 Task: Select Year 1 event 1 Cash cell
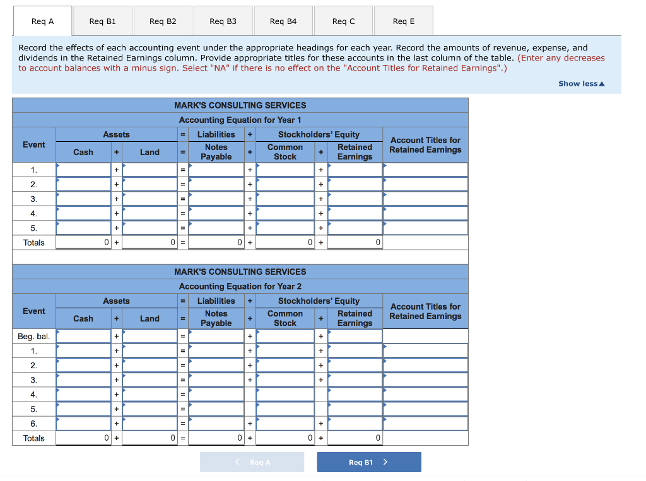83,170
